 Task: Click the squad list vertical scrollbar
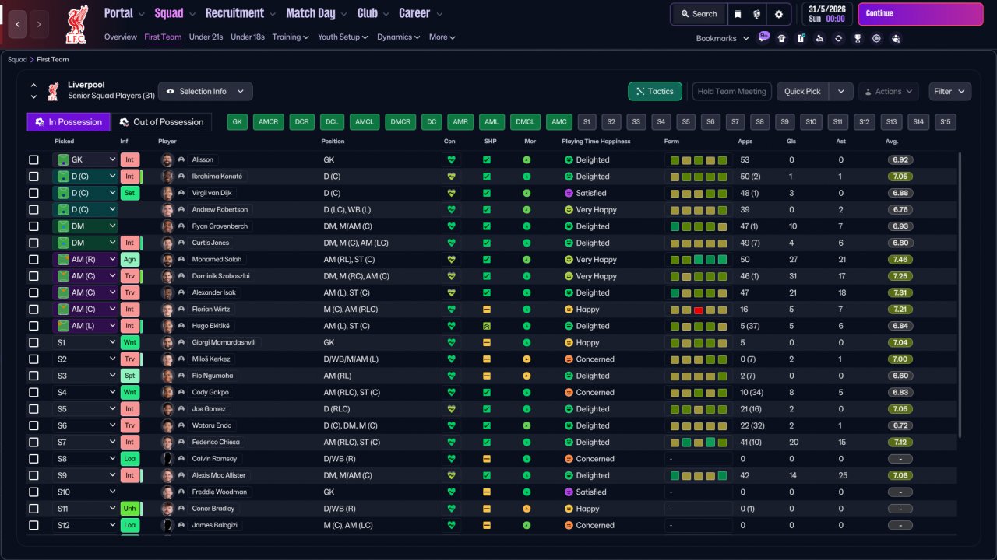[x=960, y=296]
